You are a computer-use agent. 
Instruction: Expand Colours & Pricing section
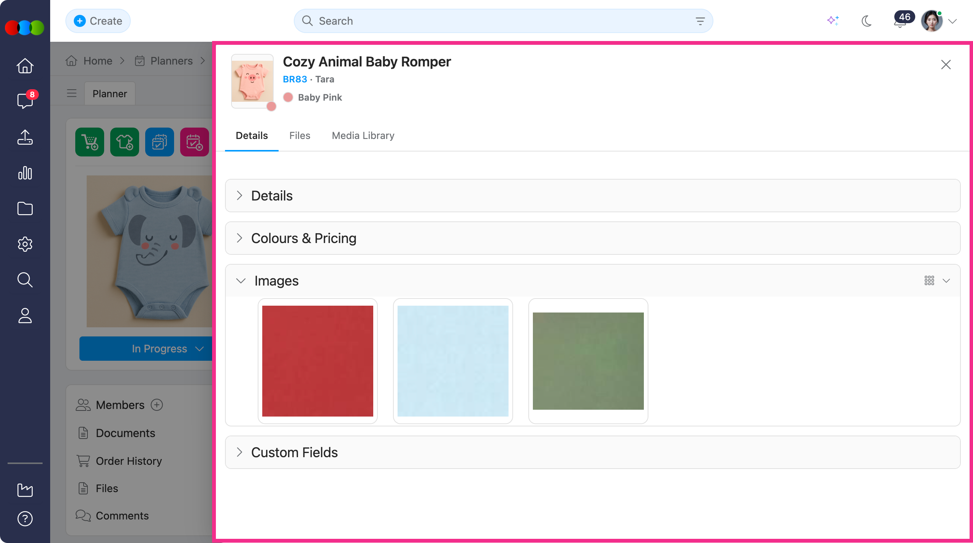point(593,238)
